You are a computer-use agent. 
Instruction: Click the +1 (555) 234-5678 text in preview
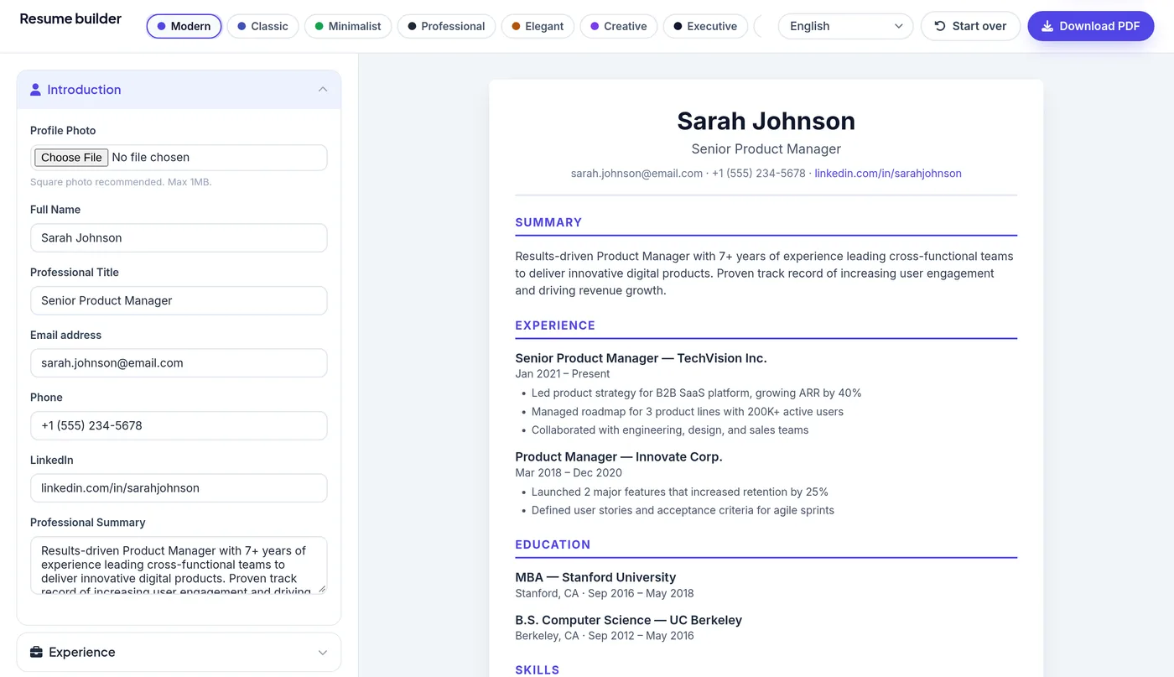(x=759, y=174)
